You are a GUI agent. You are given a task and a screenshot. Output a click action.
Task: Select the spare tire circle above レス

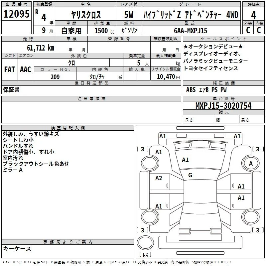[x=145, y=243]
